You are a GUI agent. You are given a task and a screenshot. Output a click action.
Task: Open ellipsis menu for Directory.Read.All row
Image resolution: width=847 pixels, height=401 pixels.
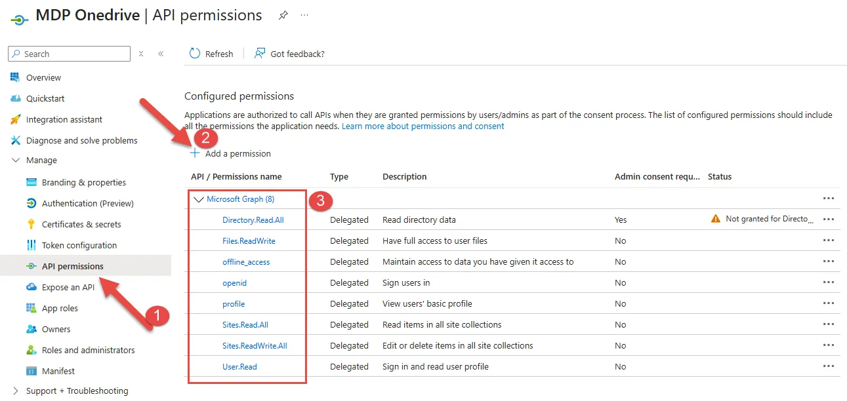(x=829, y=220)
